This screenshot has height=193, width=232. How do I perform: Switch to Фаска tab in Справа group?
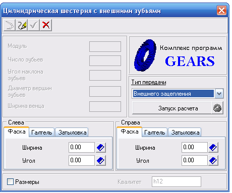(x=130, y=132)
